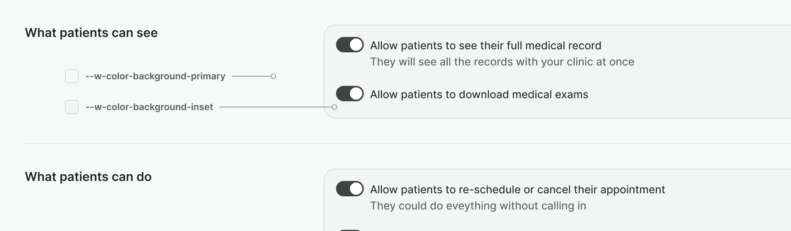Viewport: 791px width, 231px height.
Task: Click the "They will see all the records" description
Action: tap(502, 62)
